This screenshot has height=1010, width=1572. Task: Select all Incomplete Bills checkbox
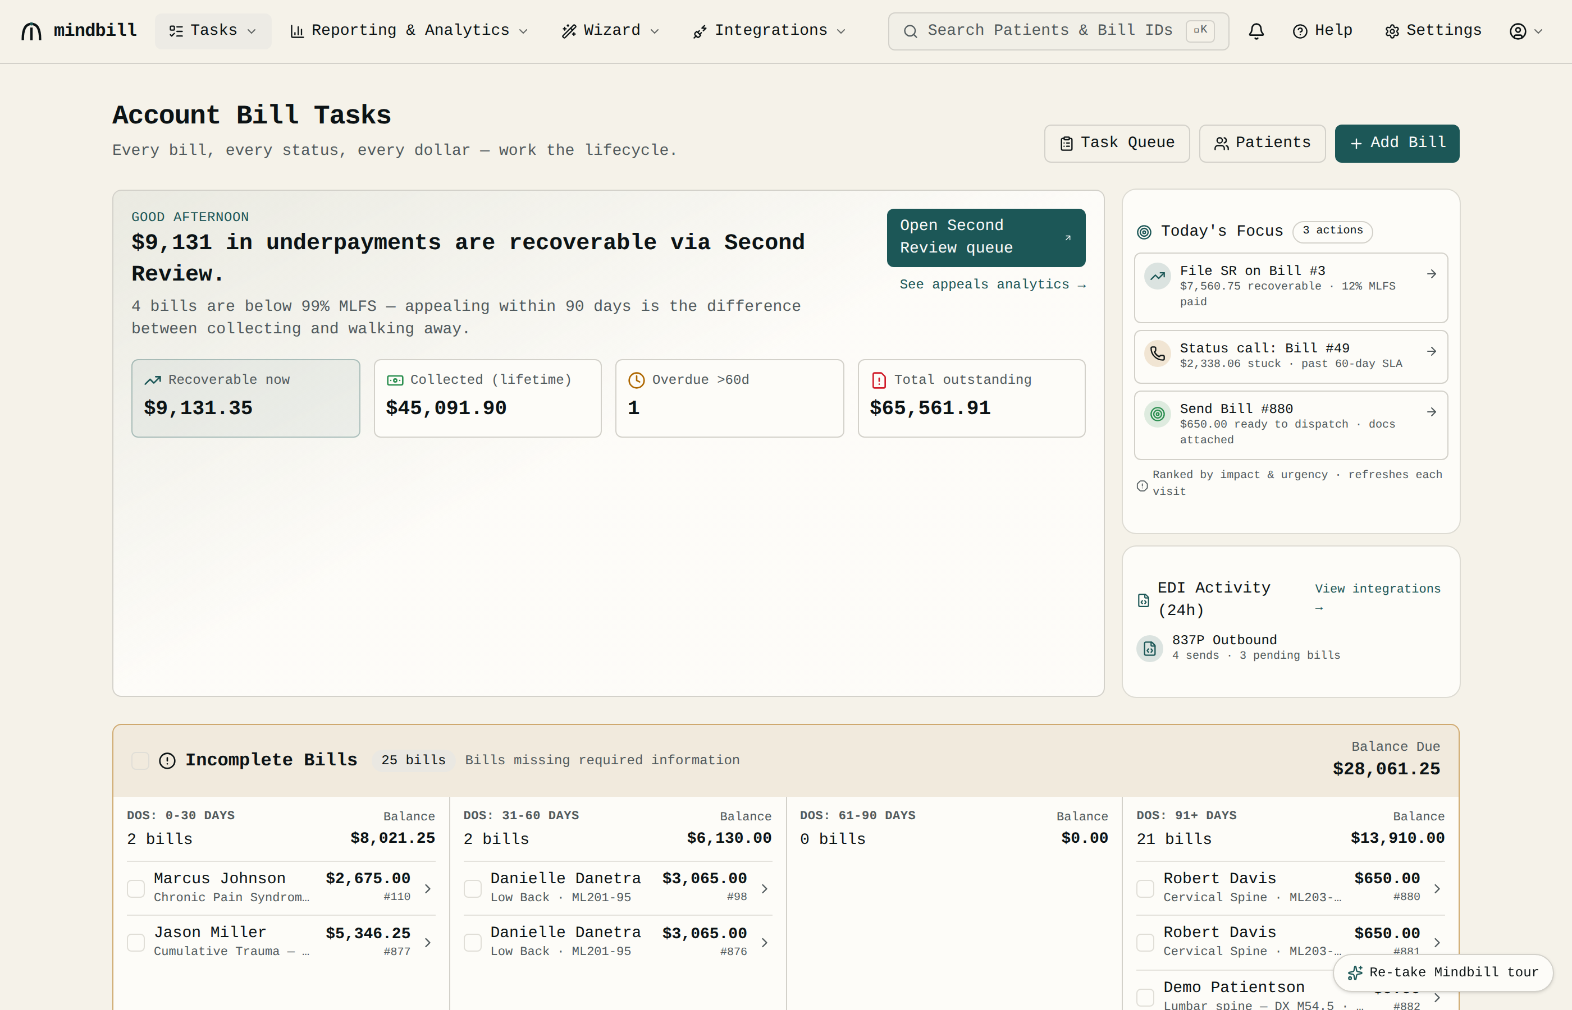(x=140, y=760)
